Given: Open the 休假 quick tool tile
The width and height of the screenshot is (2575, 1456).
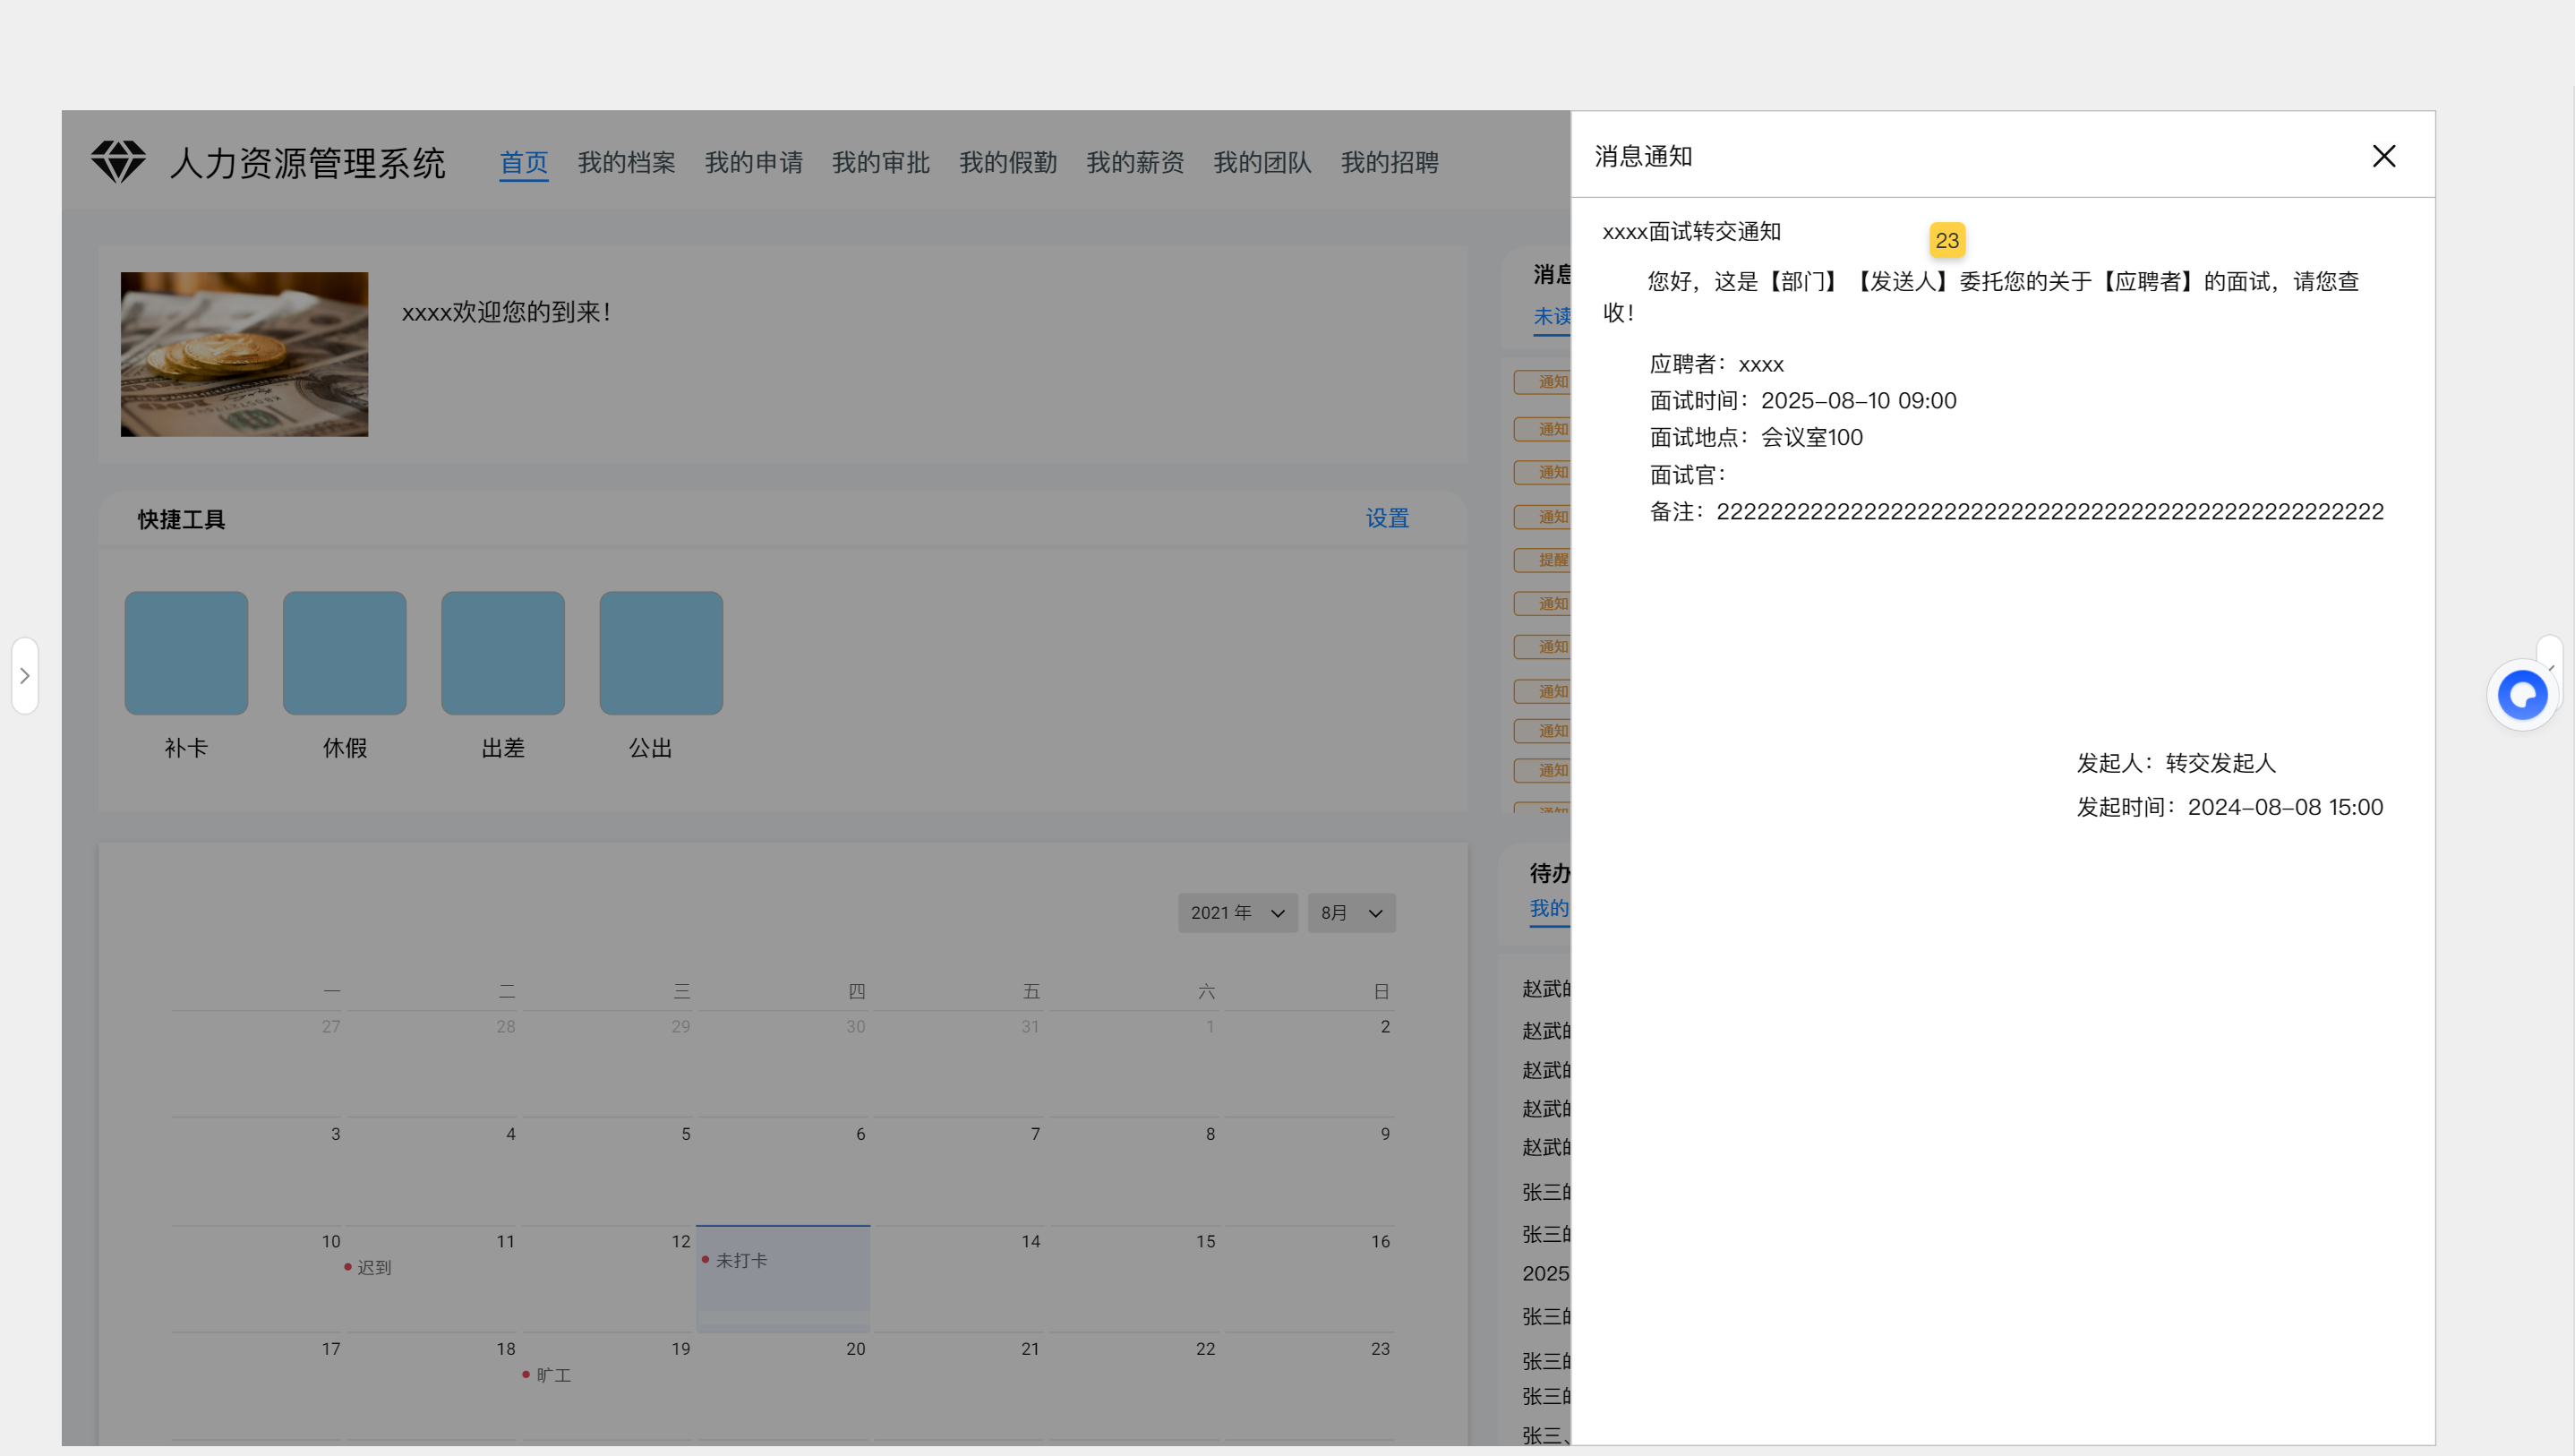Looking at the screenshot, I should (x=344, y=653).
